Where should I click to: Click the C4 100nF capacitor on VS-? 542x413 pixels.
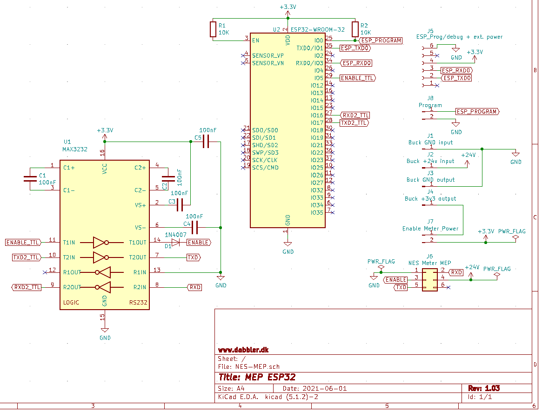[195, 227]
